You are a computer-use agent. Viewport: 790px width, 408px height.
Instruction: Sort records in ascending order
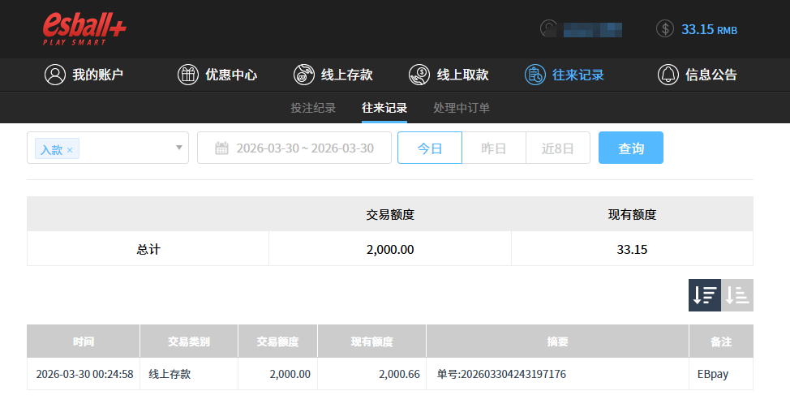(x=737, y=295)
